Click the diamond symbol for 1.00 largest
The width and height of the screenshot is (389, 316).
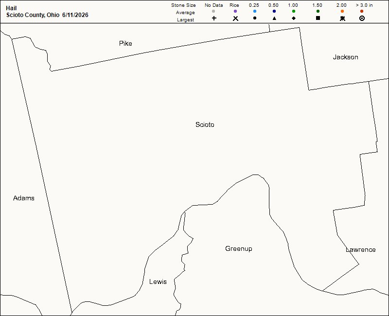click(294, 18)
